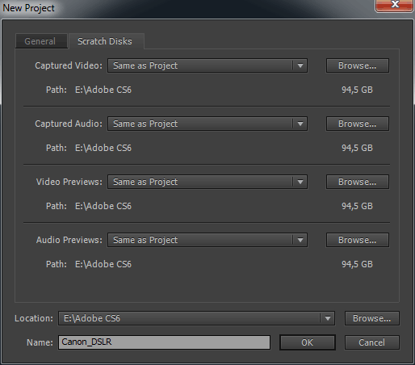The width and height of the screenshot is (415, 365).
Task: Expand the project Location dropdown
Action: click(x=196, y=318)
